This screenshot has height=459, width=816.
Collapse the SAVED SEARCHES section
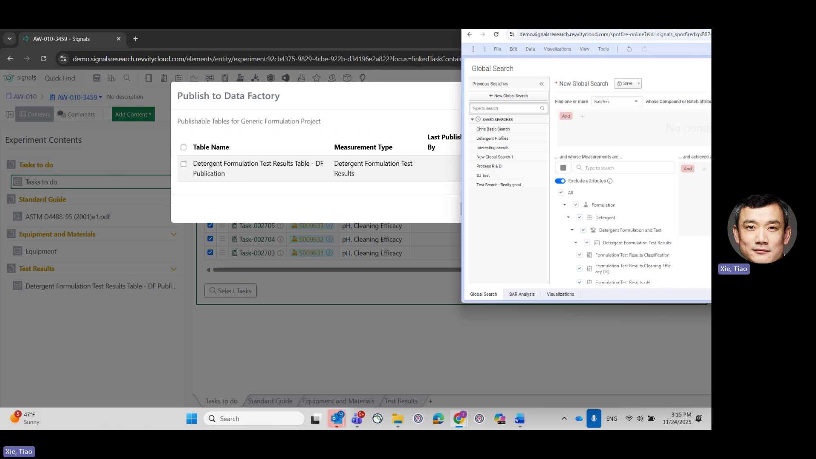(x=473, y=119)
